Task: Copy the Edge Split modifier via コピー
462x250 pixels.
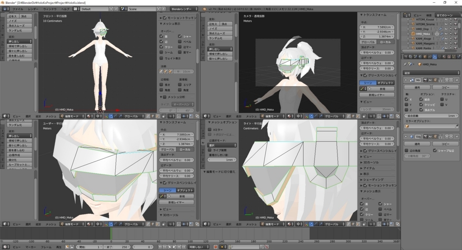Action: (x=445, y=144)
